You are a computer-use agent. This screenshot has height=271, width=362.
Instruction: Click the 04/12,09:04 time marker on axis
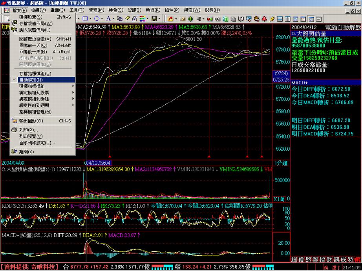98,162
